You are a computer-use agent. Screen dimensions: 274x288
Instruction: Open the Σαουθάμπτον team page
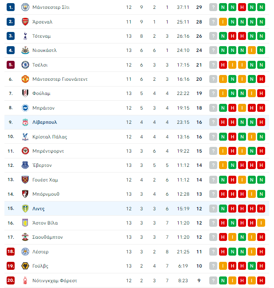point(47,237)
